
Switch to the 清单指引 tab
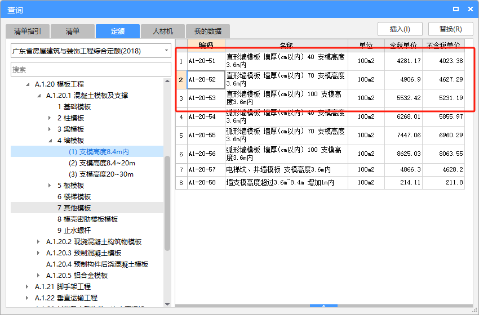click(x=28, y=31)
